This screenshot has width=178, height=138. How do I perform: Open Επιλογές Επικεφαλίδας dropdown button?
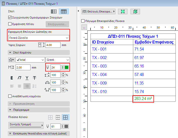tap(98, 11)
